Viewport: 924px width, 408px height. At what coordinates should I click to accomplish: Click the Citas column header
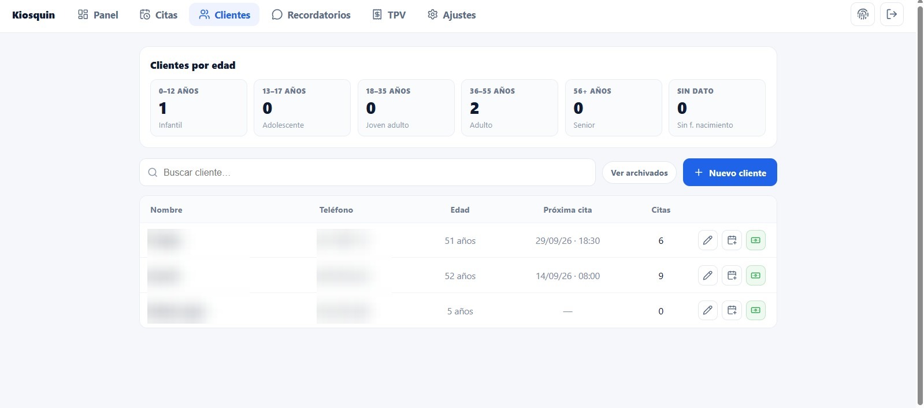[661, 210]
